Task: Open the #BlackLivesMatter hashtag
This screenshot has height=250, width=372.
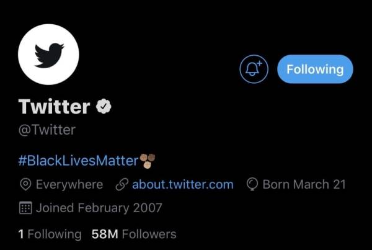Action: [x=77, y=161]
